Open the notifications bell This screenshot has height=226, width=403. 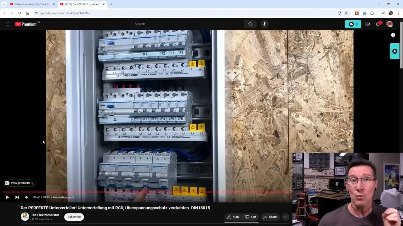pyautogui.click(x=377, y=24)
